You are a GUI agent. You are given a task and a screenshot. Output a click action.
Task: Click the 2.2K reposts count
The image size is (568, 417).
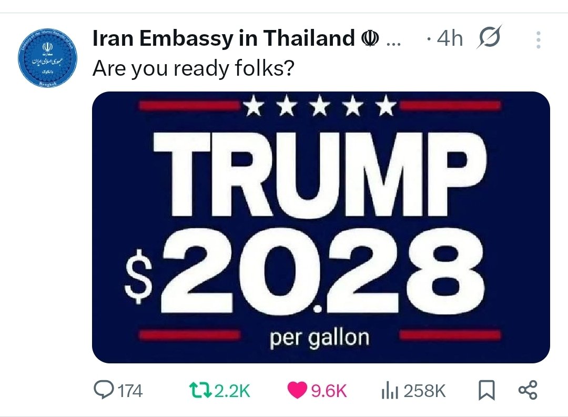pyautogui.click(x=232, y=391)
